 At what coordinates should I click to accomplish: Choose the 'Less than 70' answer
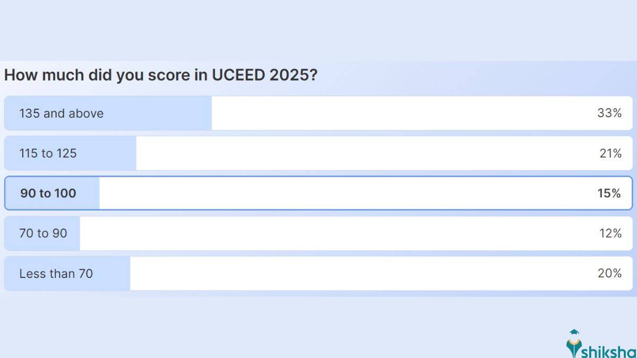(x=318, y=273)
